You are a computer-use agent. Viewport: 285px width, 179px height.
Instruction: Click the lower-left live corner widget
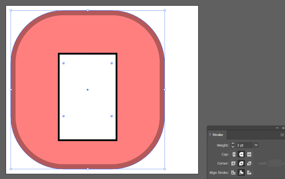pyautogui.click(x=64, y=116)
